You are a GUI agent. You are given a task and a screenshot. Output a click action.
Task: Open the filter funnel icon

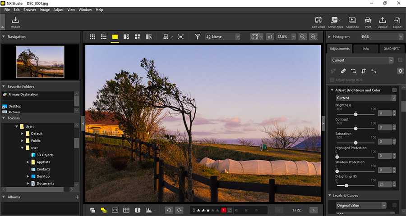[x=198, y=37]
